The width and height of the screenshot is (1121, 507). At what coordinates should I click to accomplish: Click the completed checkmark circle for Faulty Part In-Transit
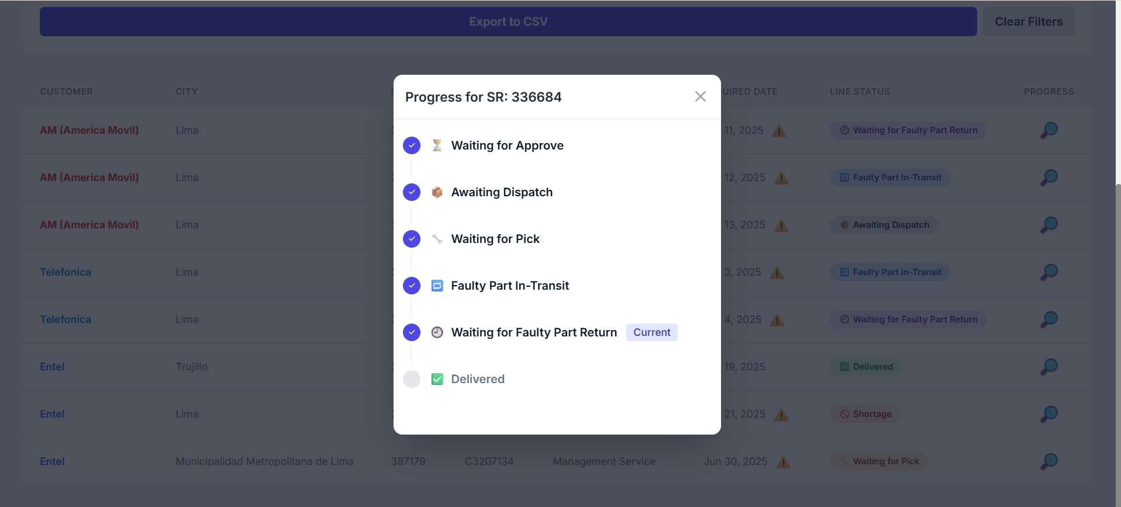pos(412,286)
